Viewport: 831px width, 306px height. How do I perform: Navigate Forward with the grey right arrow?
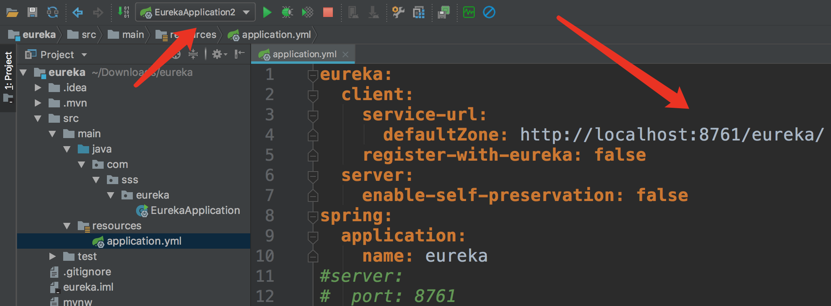(98, 13)
